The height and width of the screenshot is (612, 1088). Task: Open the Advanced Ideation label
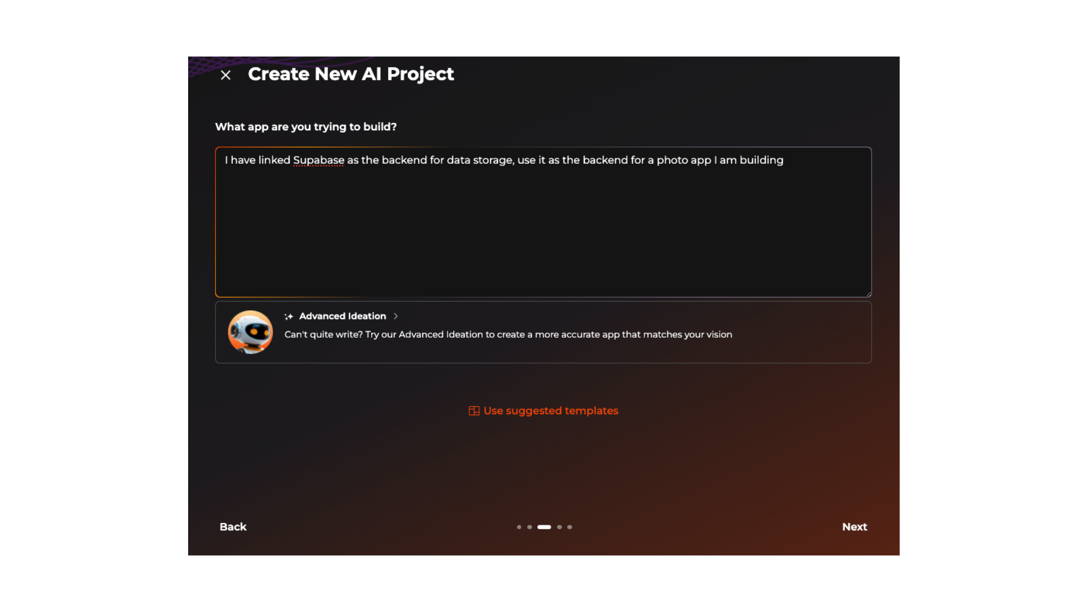click(342, 316)
